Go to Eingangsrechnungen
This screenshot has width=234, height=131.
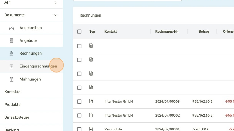click(x=31, y=66)
